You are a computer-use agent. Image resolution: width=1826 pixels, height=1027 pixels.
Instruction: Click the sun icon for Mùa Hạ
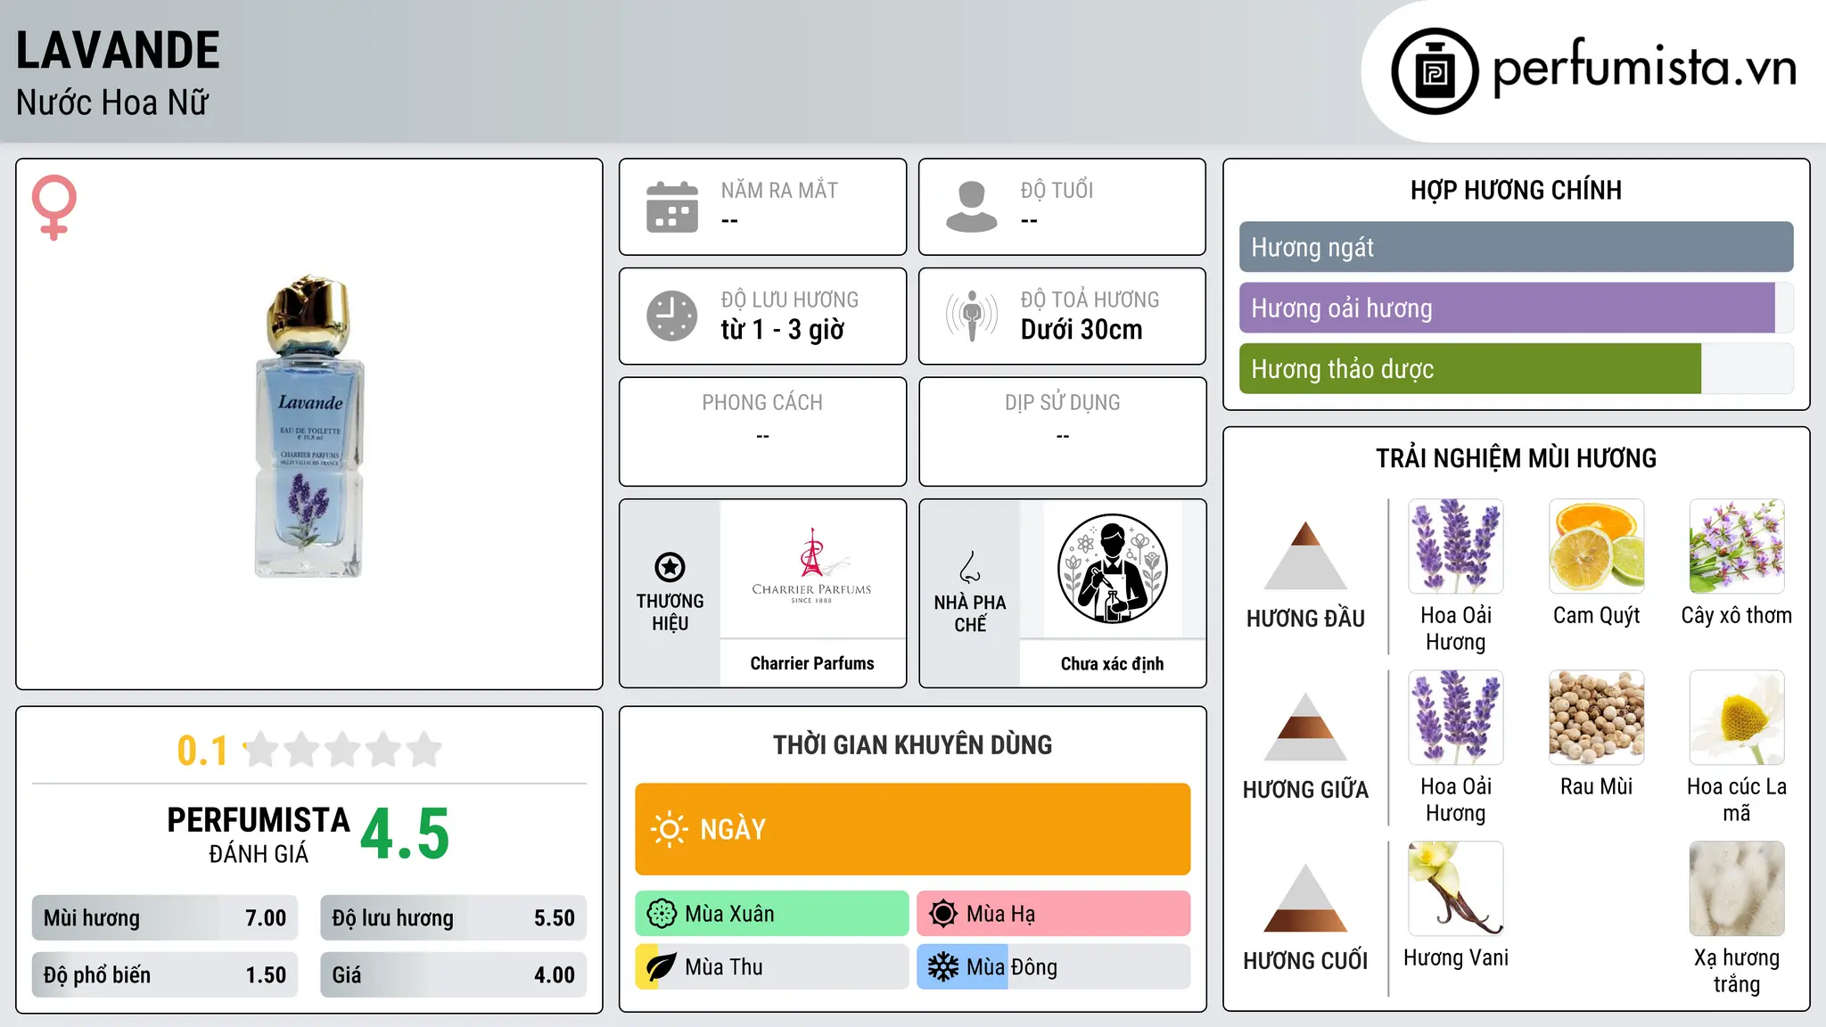[943, 914]
